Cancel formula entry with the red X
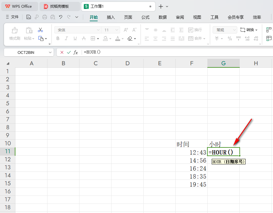 62,52
